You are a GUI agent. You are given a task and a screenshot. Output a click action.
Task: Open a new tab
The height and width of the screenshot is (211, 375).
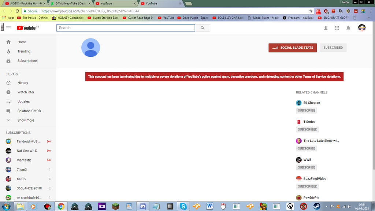(x=189, y=4)
